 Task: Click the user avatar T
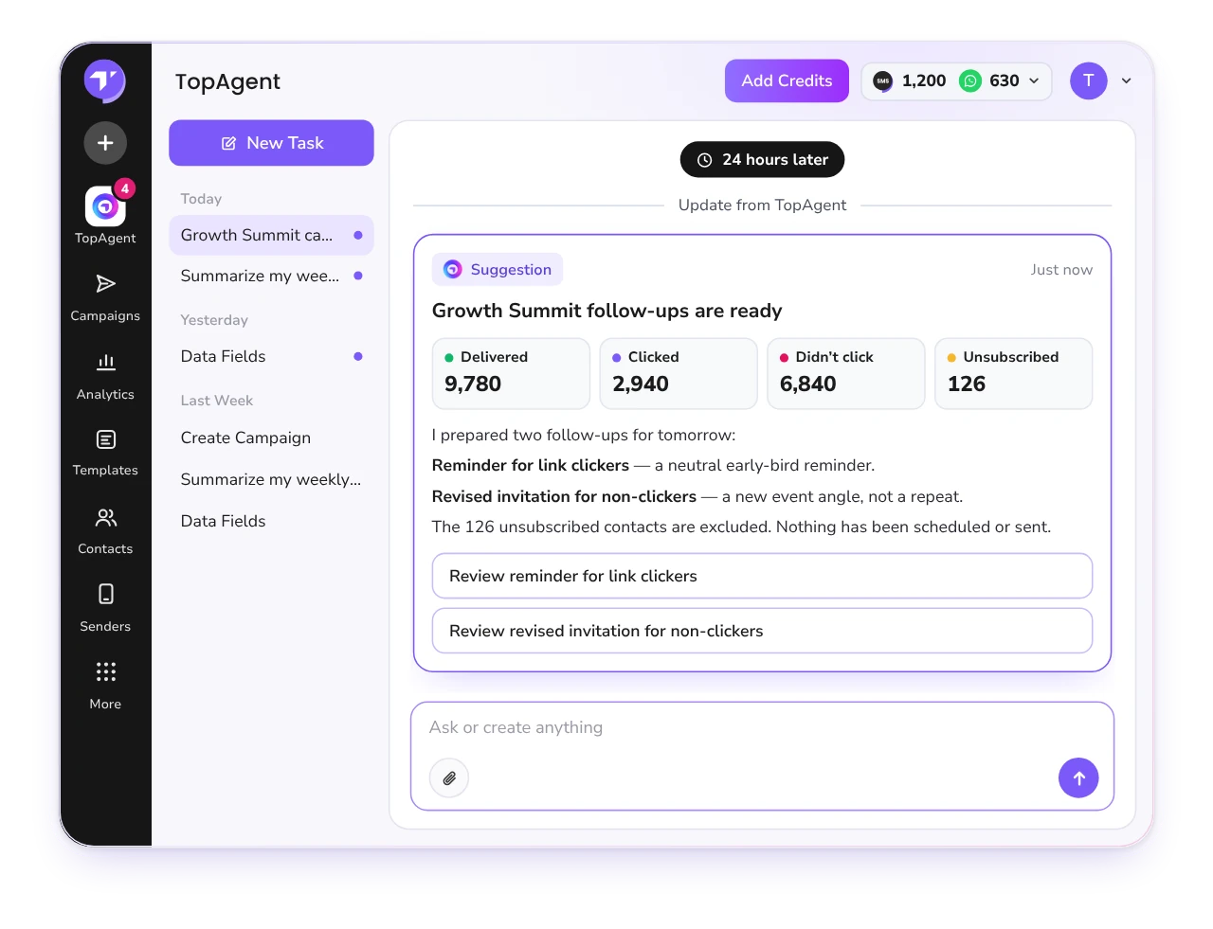[1089, 80]
